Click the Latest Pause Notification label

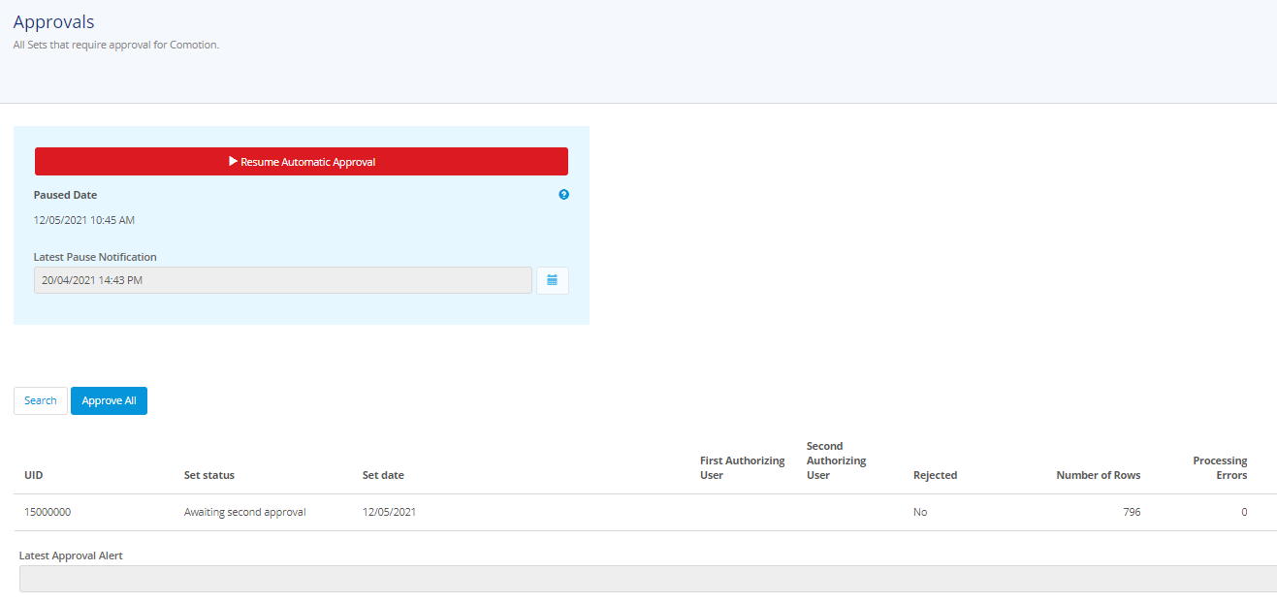pyautogui.click(x=95, y=257)
